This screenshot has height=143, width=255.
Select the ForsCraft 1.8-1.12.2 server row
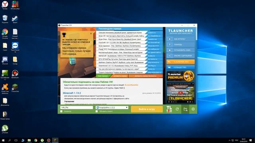coord(129,43)
